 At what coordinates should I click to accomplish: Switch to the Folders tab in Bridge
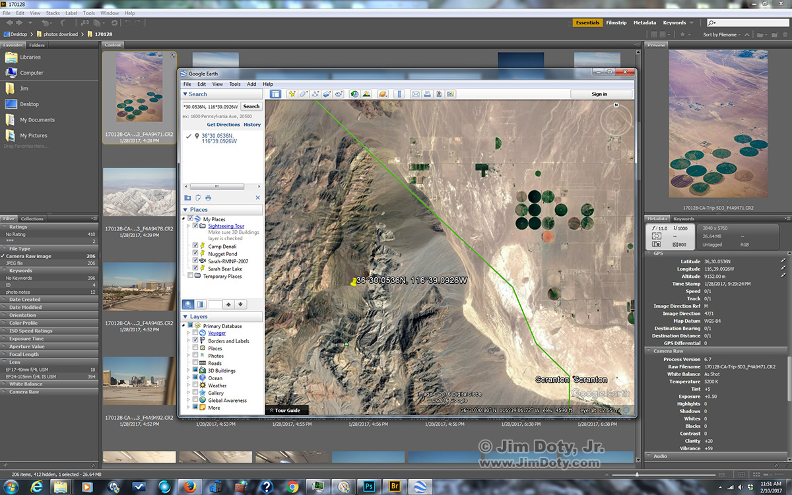37,45
